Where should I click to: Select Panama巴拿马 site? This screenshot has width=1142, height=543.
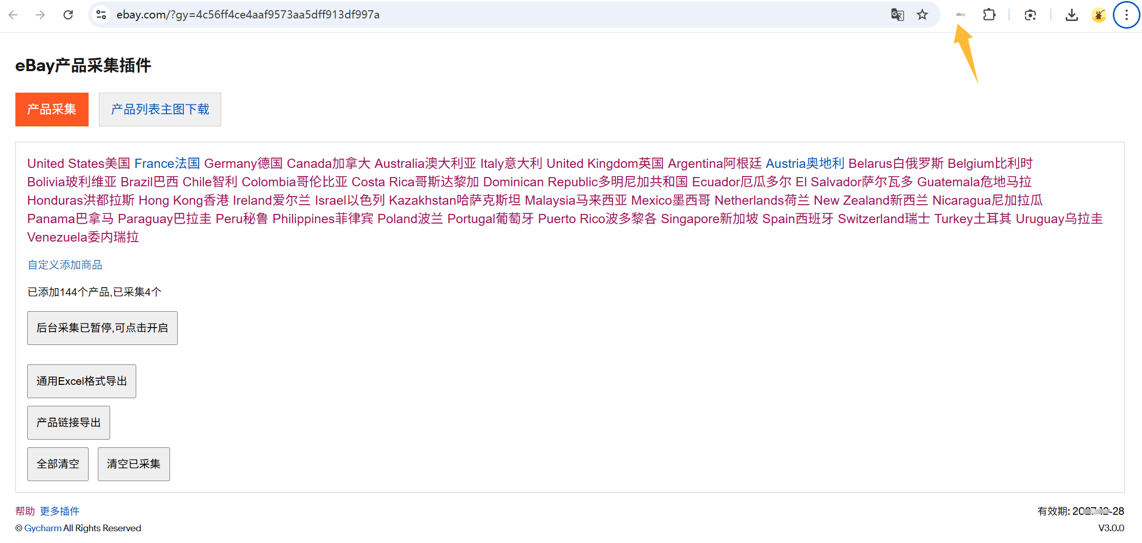(70, 219)
